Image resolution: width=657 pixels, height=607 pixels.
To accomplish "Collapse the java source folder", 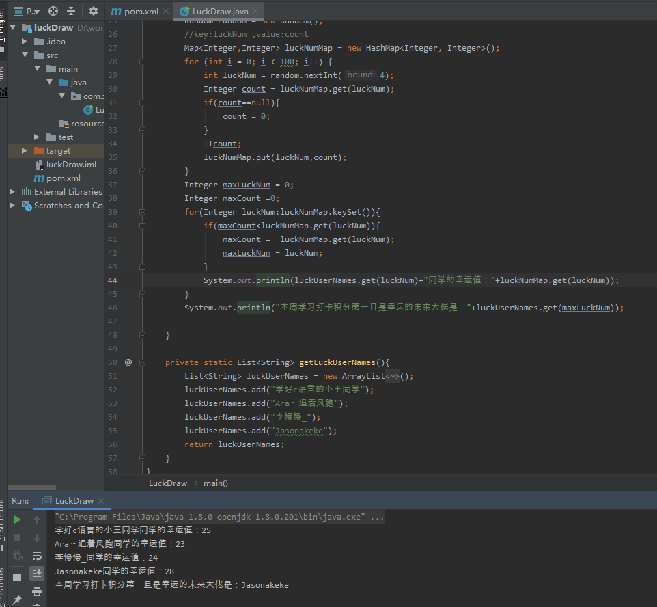I will point(49,82).
